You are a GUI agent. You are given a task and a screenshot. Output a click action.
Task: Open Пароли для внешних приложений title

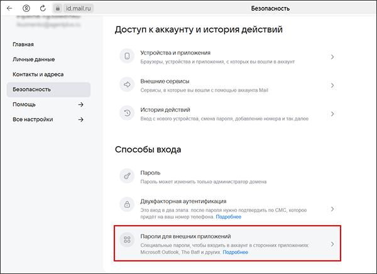[185, 236]
